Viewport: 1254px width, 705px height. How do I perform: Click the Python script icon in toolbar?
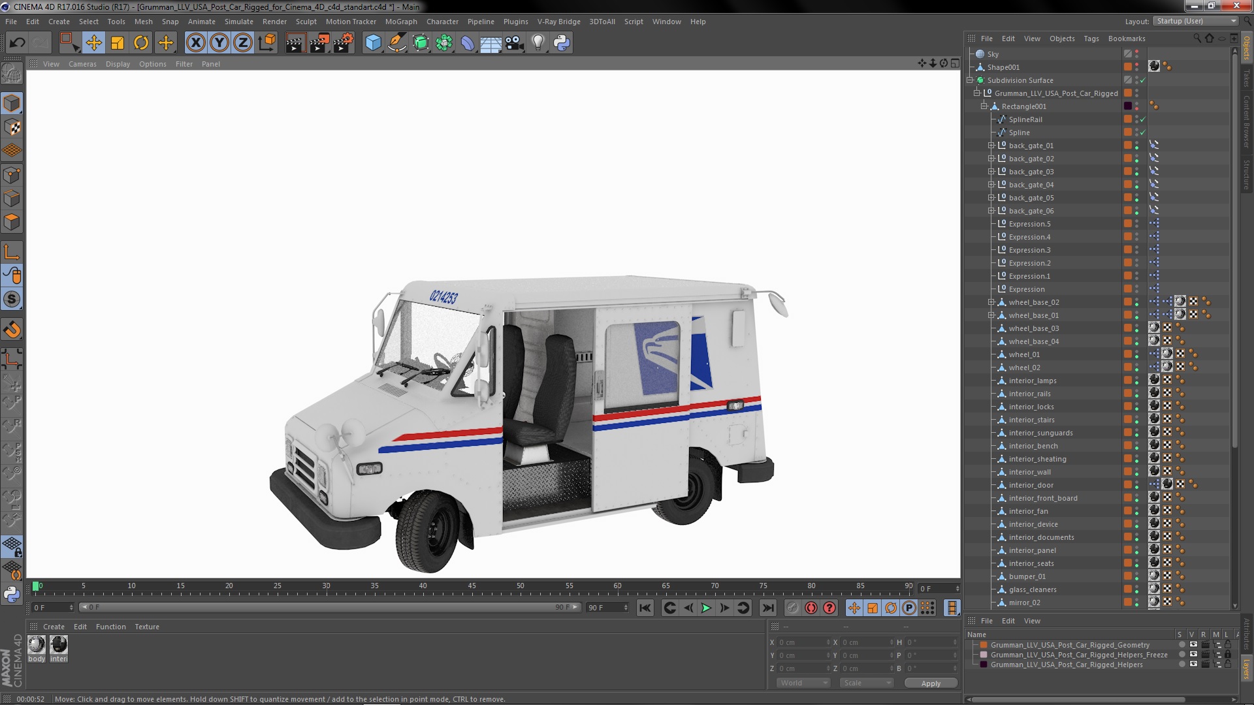pyautogui.click(x=562, y=43)
